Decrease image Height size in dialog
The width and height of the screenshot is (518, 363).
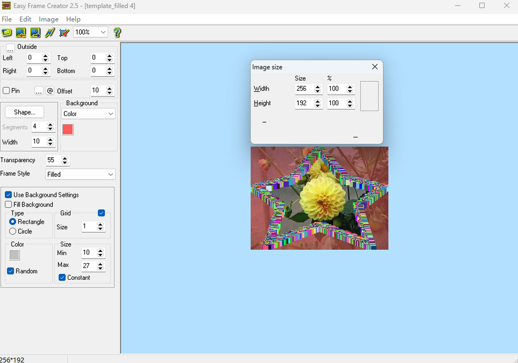point(318,106)
